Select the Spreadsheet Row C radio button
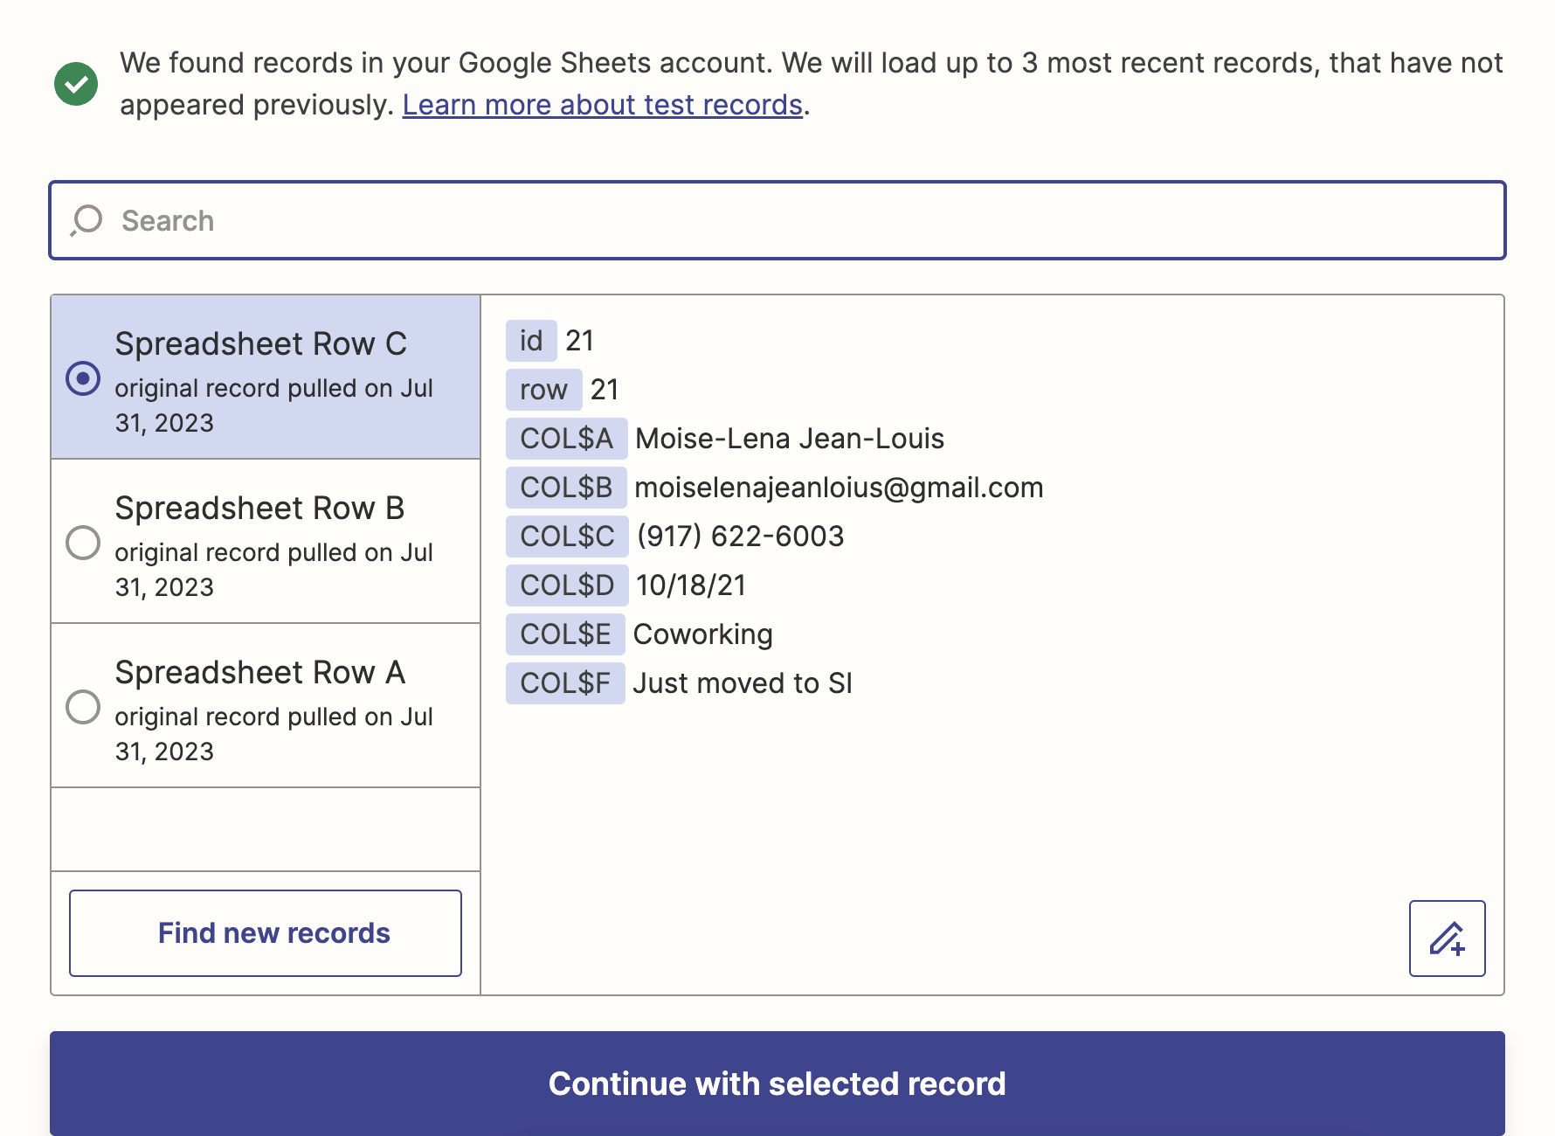 83,378
